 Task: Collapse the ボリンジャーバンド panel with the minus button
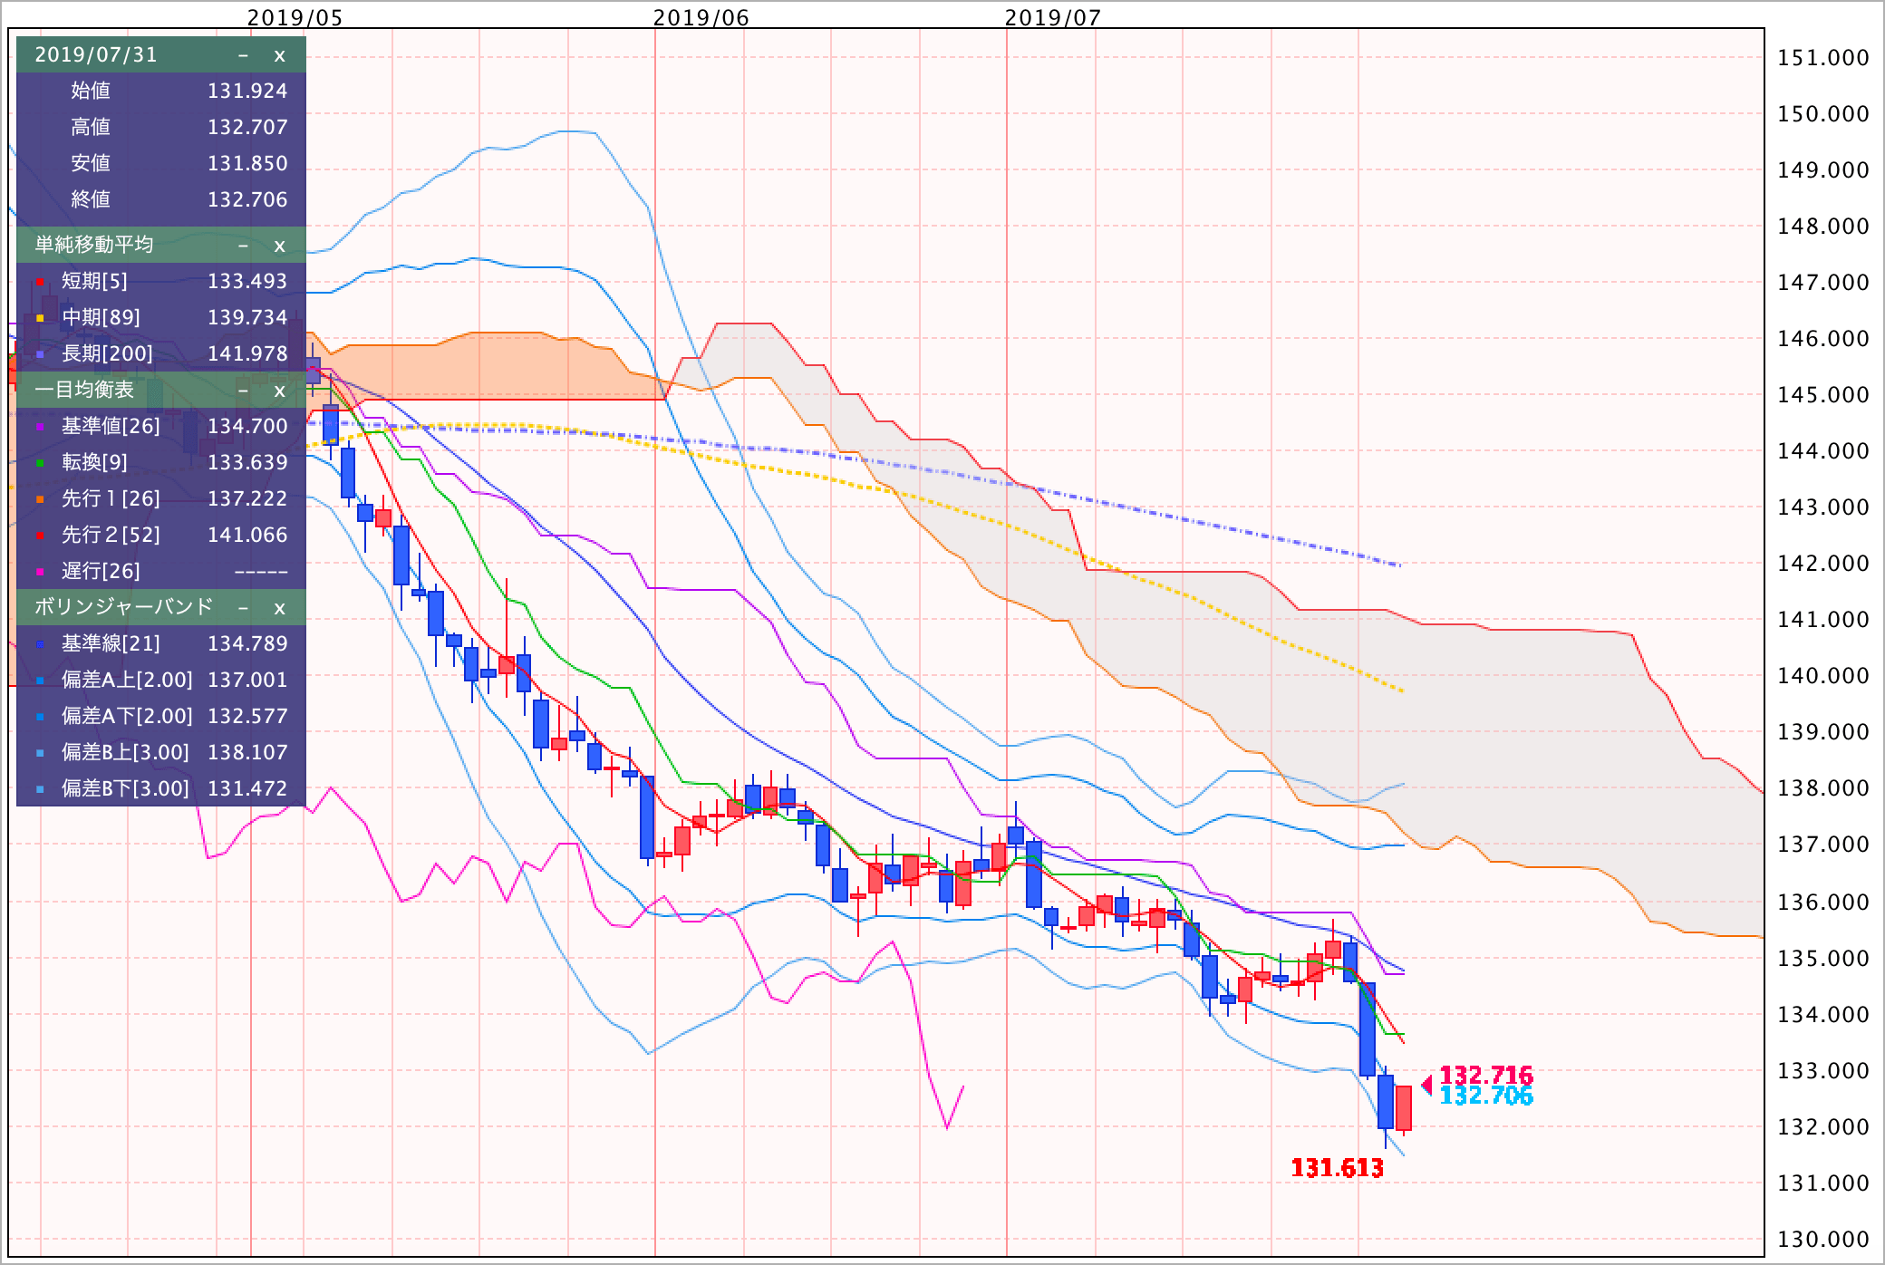tap(243, 608)
